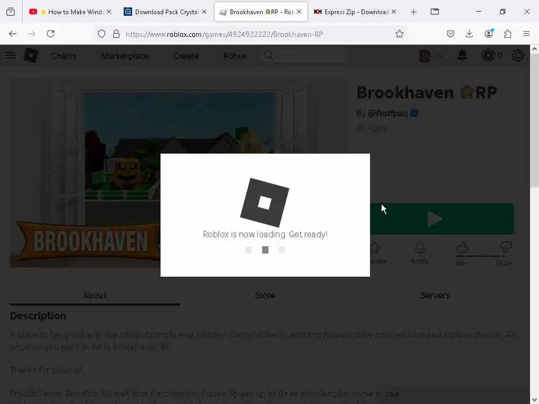The image size is (539, 404).
Task: Click the All Ages rating link
Action: (x=371, y=128)
